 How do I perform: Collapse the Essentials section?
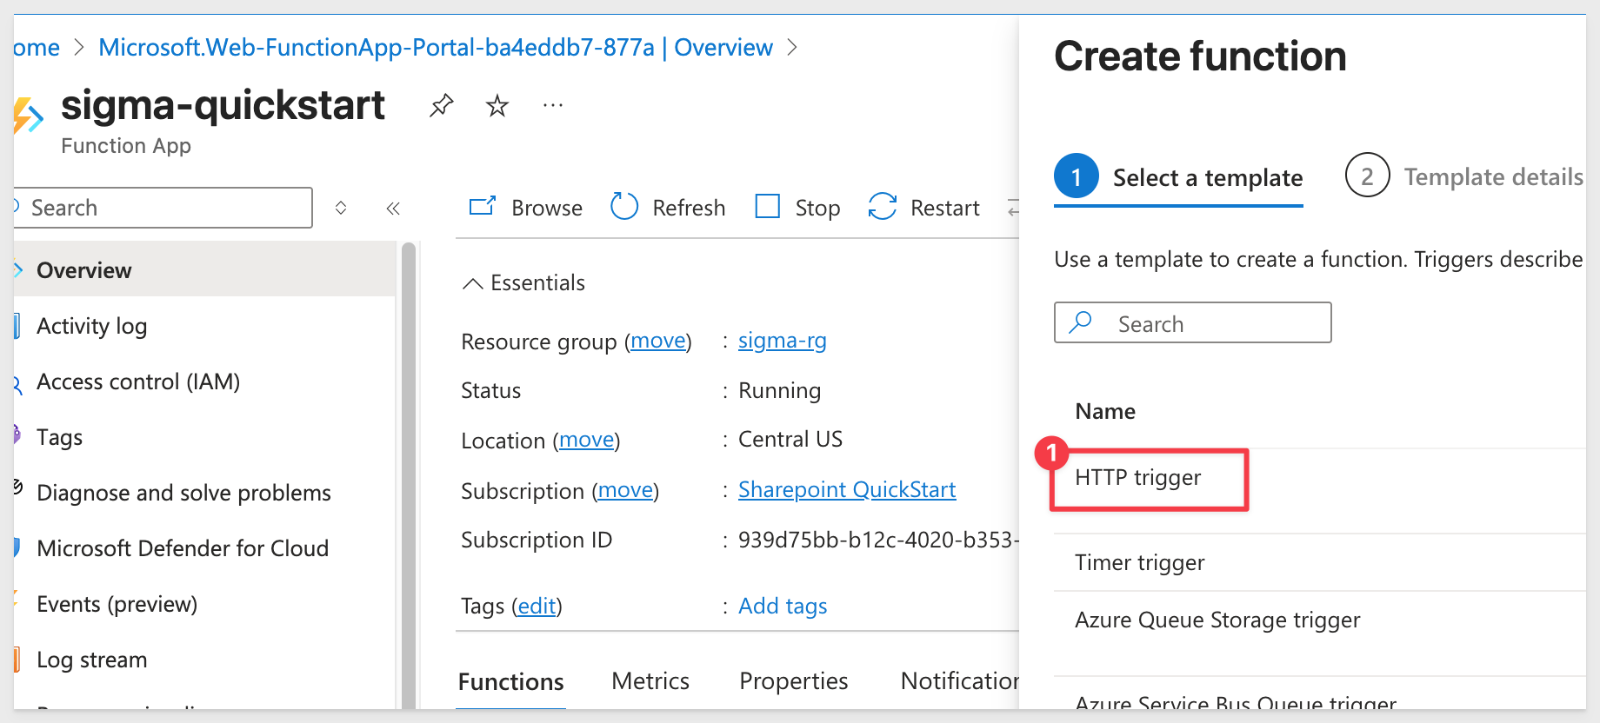(x=472, y=283)
